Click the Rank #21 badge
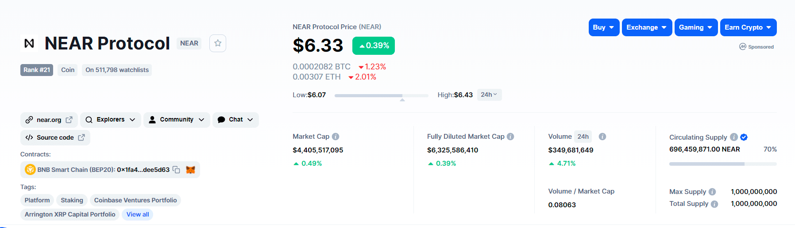This screenshot has width=795, height=228. [x=37, y=70]
